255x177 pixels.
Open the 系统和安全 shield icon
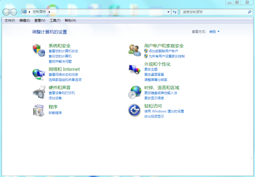(39, 50)
